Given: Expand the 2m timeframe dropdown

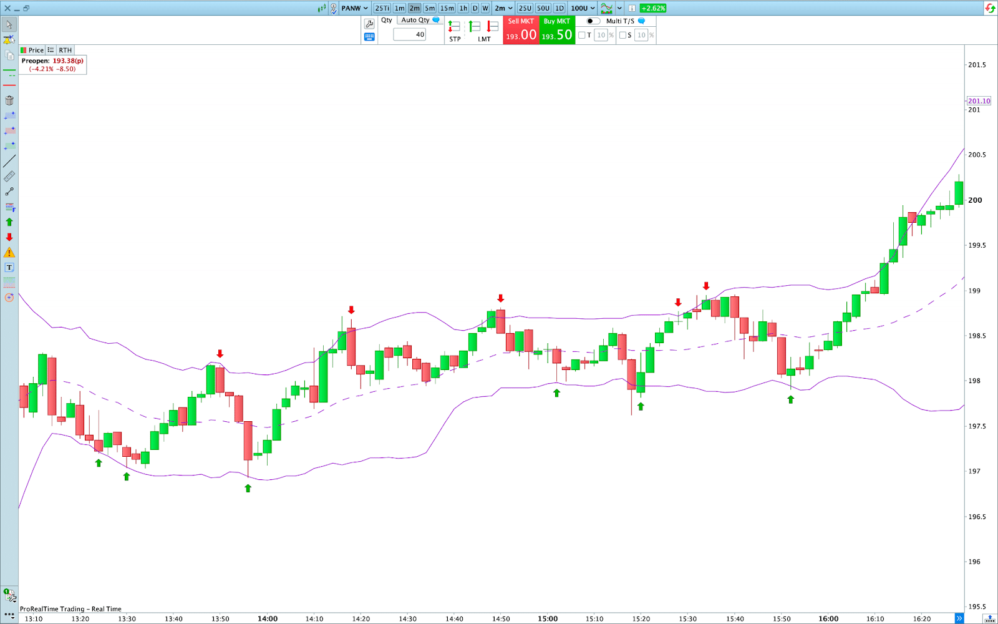Looking at the screenshot, I should [x=503, y=8].
